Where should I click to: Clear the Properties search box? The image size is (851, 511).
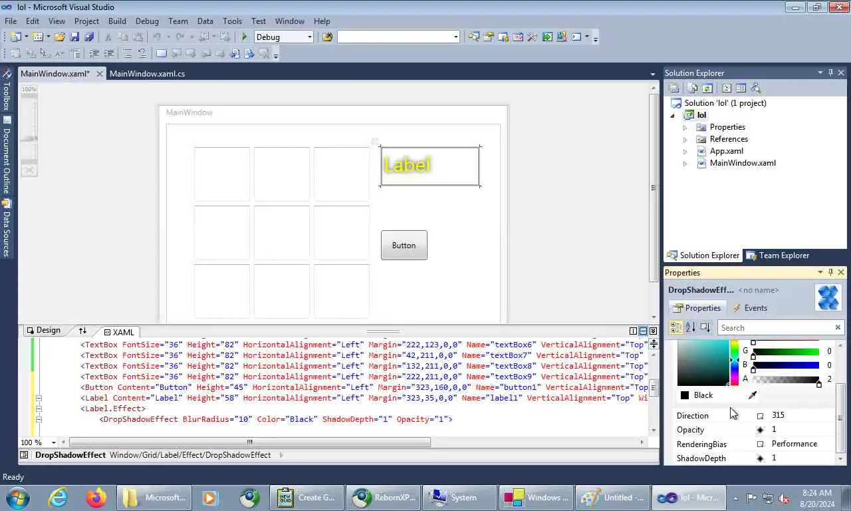pyautogui.click(x=838, y=327)
